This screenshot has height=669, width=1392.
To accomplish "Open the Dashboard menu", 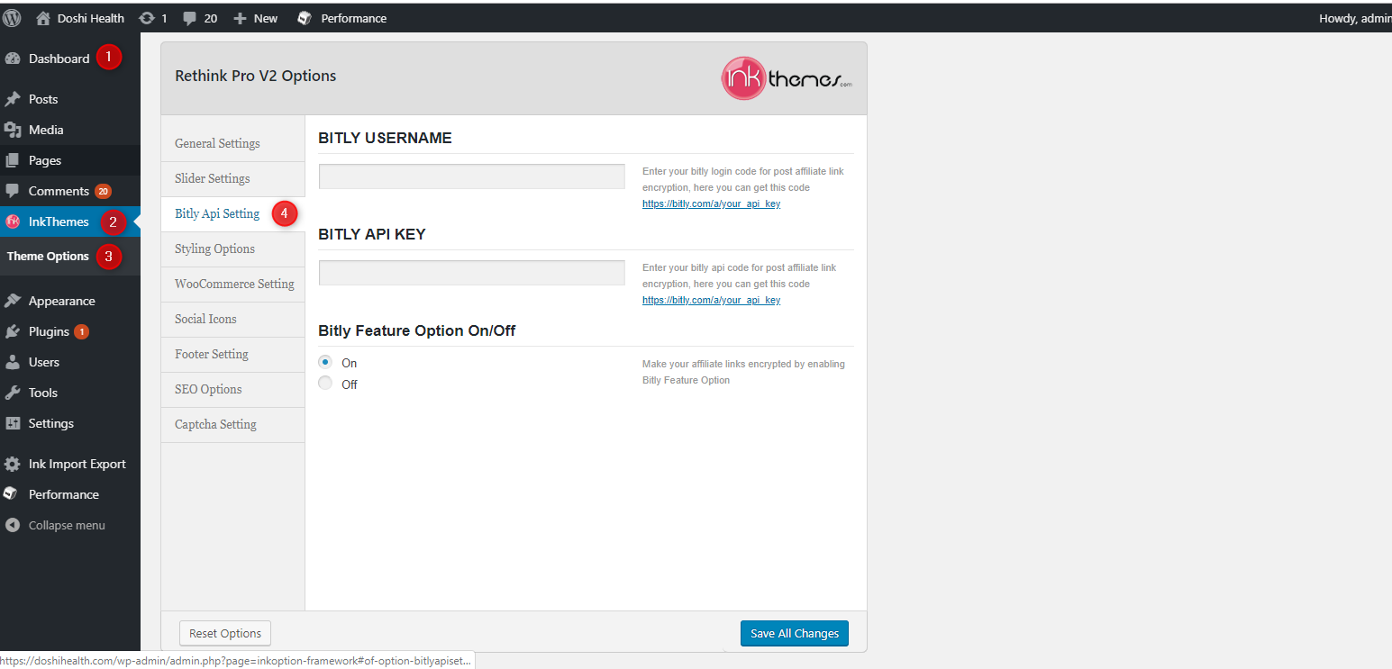I will pyautogui.click(x=70, y=59).
